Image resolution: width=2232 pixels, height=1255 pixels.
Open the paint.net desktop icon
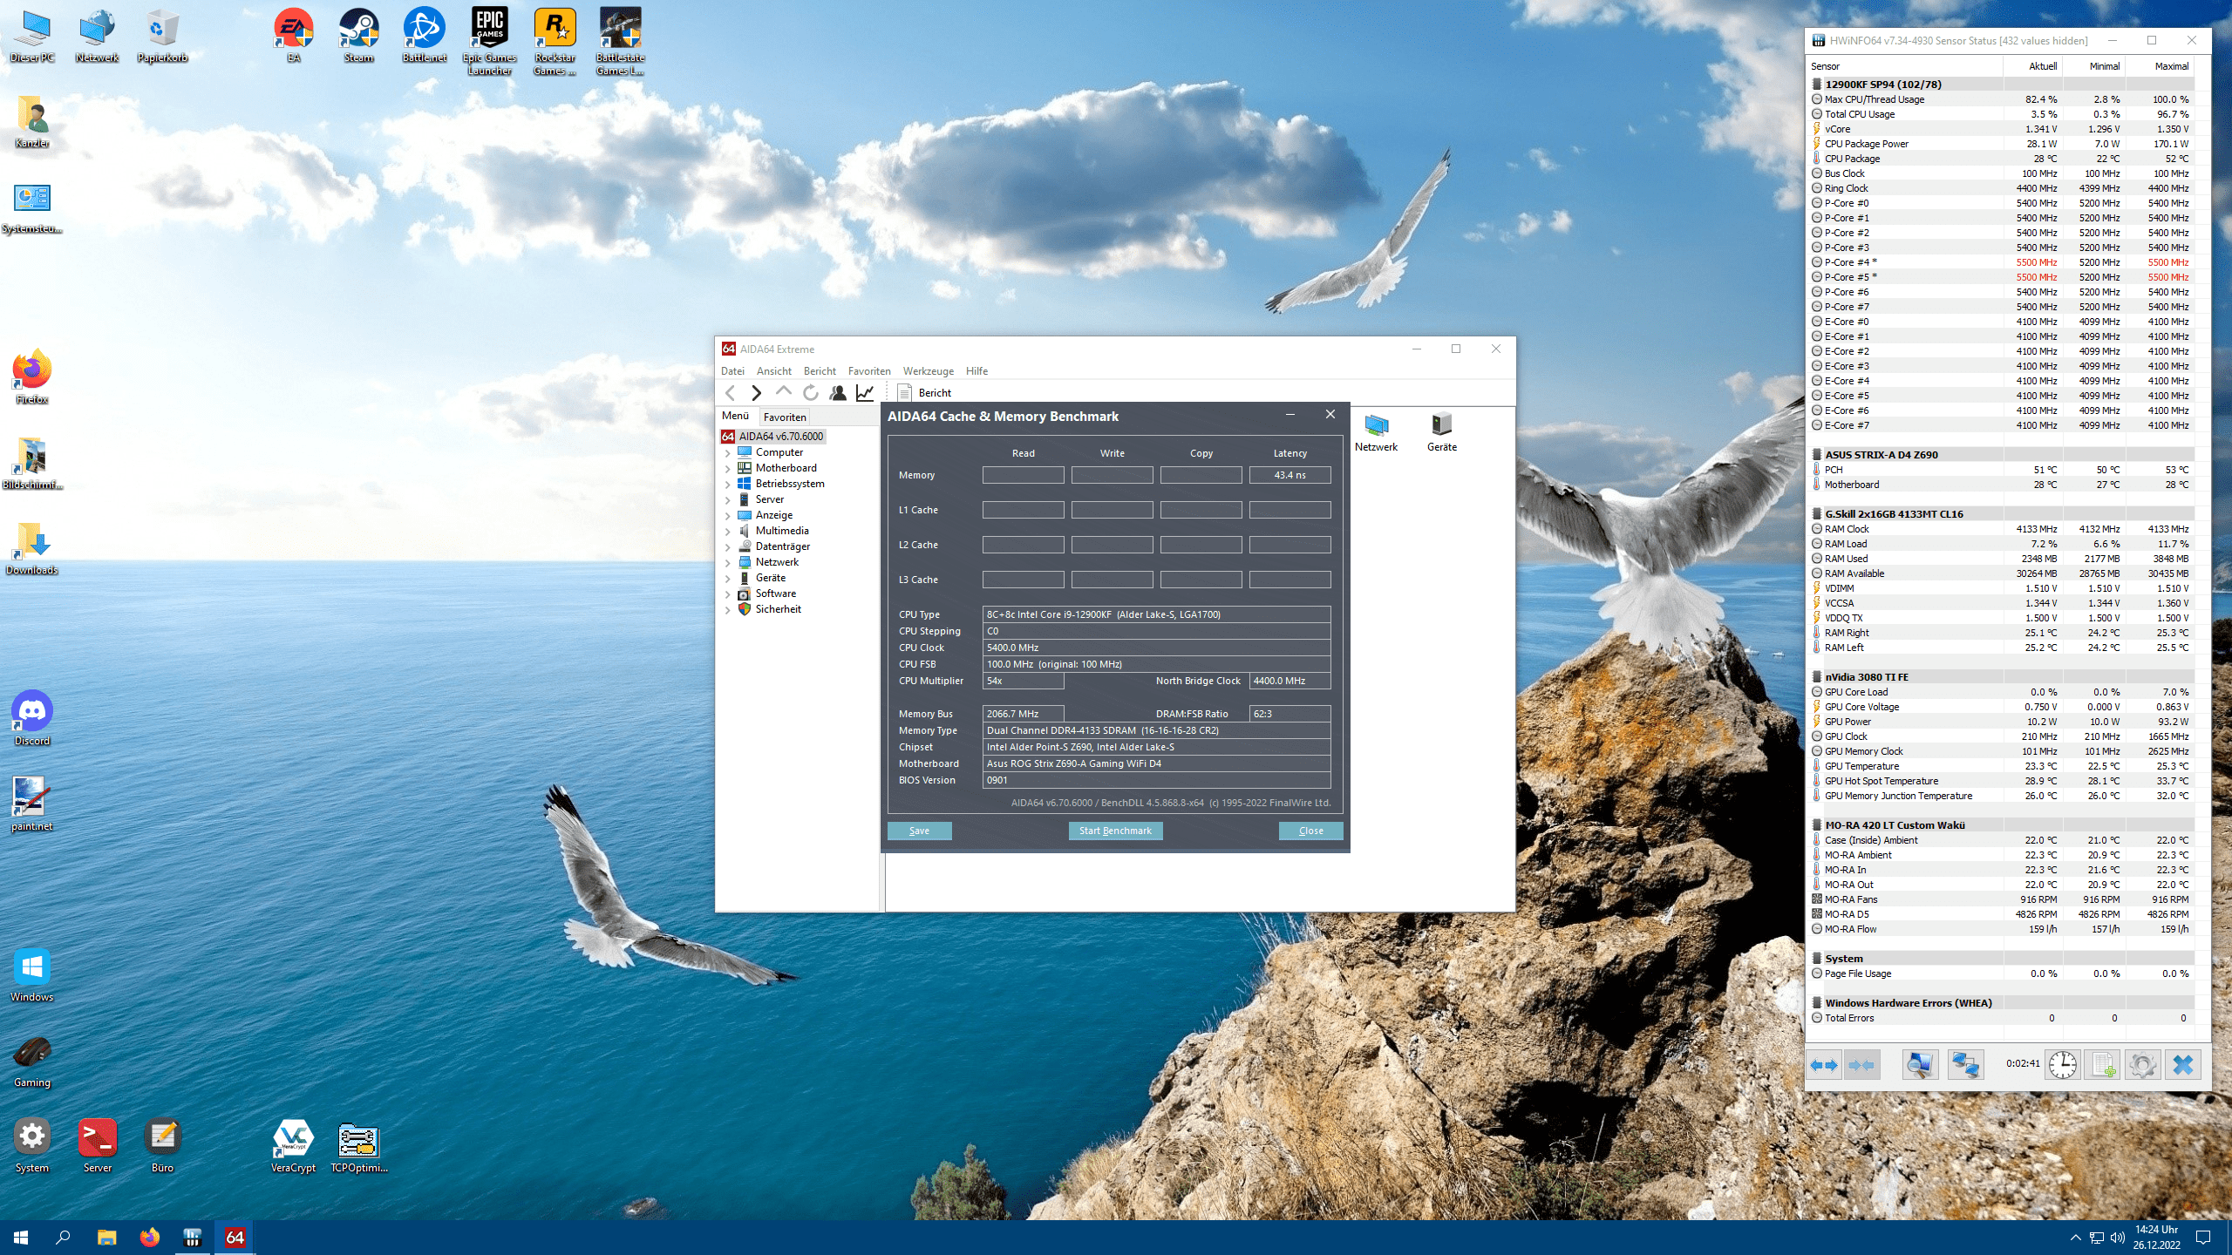tap(32, 804)
